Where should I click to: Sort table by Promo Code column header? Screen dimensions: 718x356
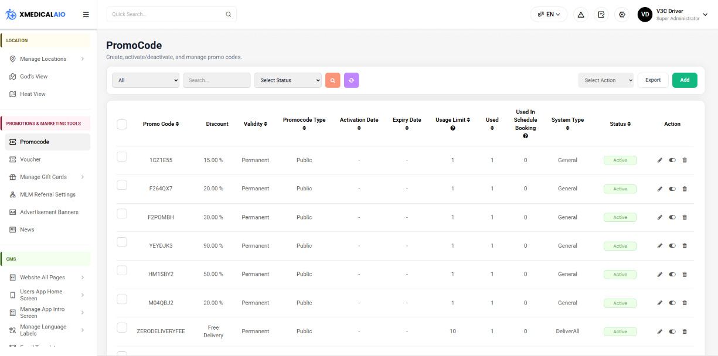[161, 124]
